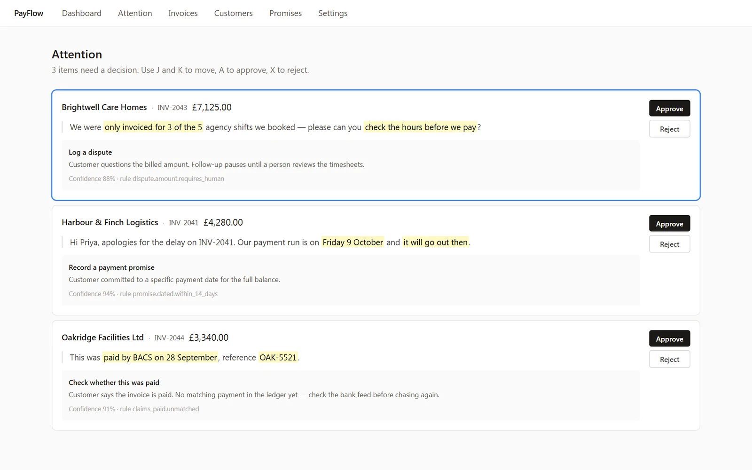Open the Attention nav item
Viewport: 752px width, 470px height.
pos(135,13)
